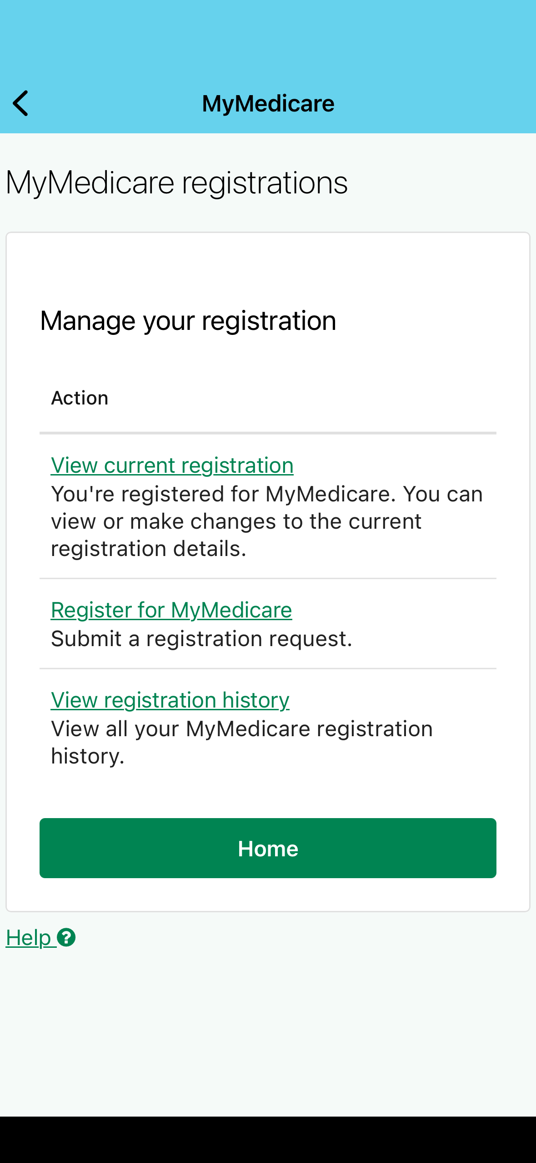Tap the black bar at the screen bottom
536x1163 pixels.
[268, 1139]
